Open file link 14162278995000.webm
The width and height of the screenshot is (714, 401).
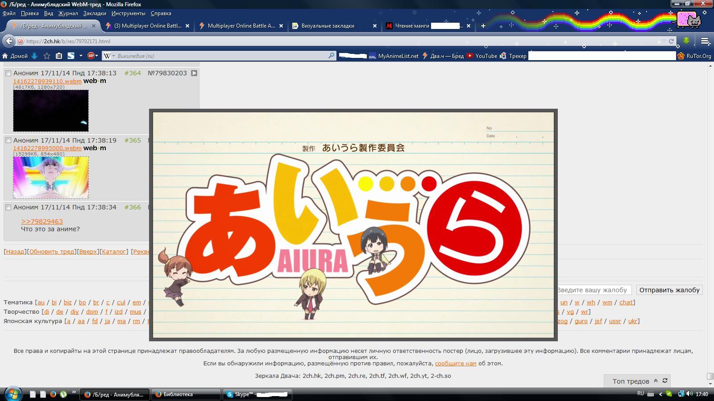(47, 148)
